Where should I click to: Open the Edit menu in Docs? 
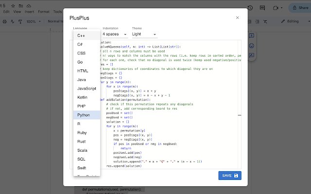[x=6, y=12]
